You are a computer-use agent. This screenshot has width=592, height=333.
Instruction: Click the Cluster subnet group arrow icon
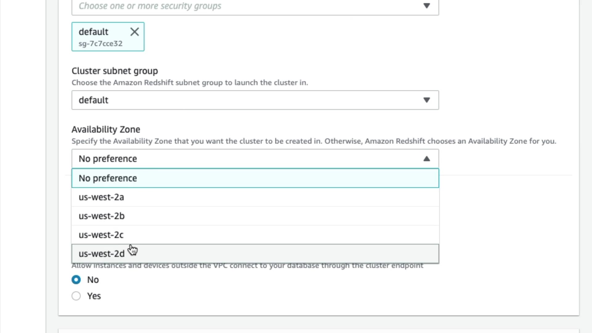pos(426,100)
